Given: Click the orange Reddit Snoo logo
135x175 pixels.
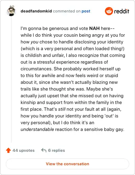Looking at the screenshot, I should coord(109,11).
